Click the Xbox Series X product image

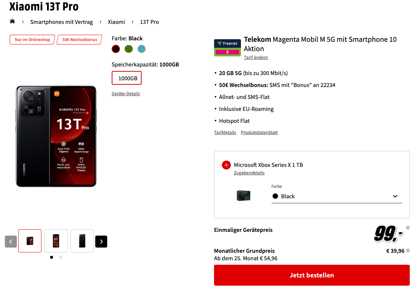coord(243,196)
